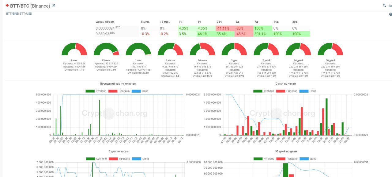Open the external link icon beside BTT/BTC (Binance)
The width and height of the screenshot is (392, 177).
(53, 6)
